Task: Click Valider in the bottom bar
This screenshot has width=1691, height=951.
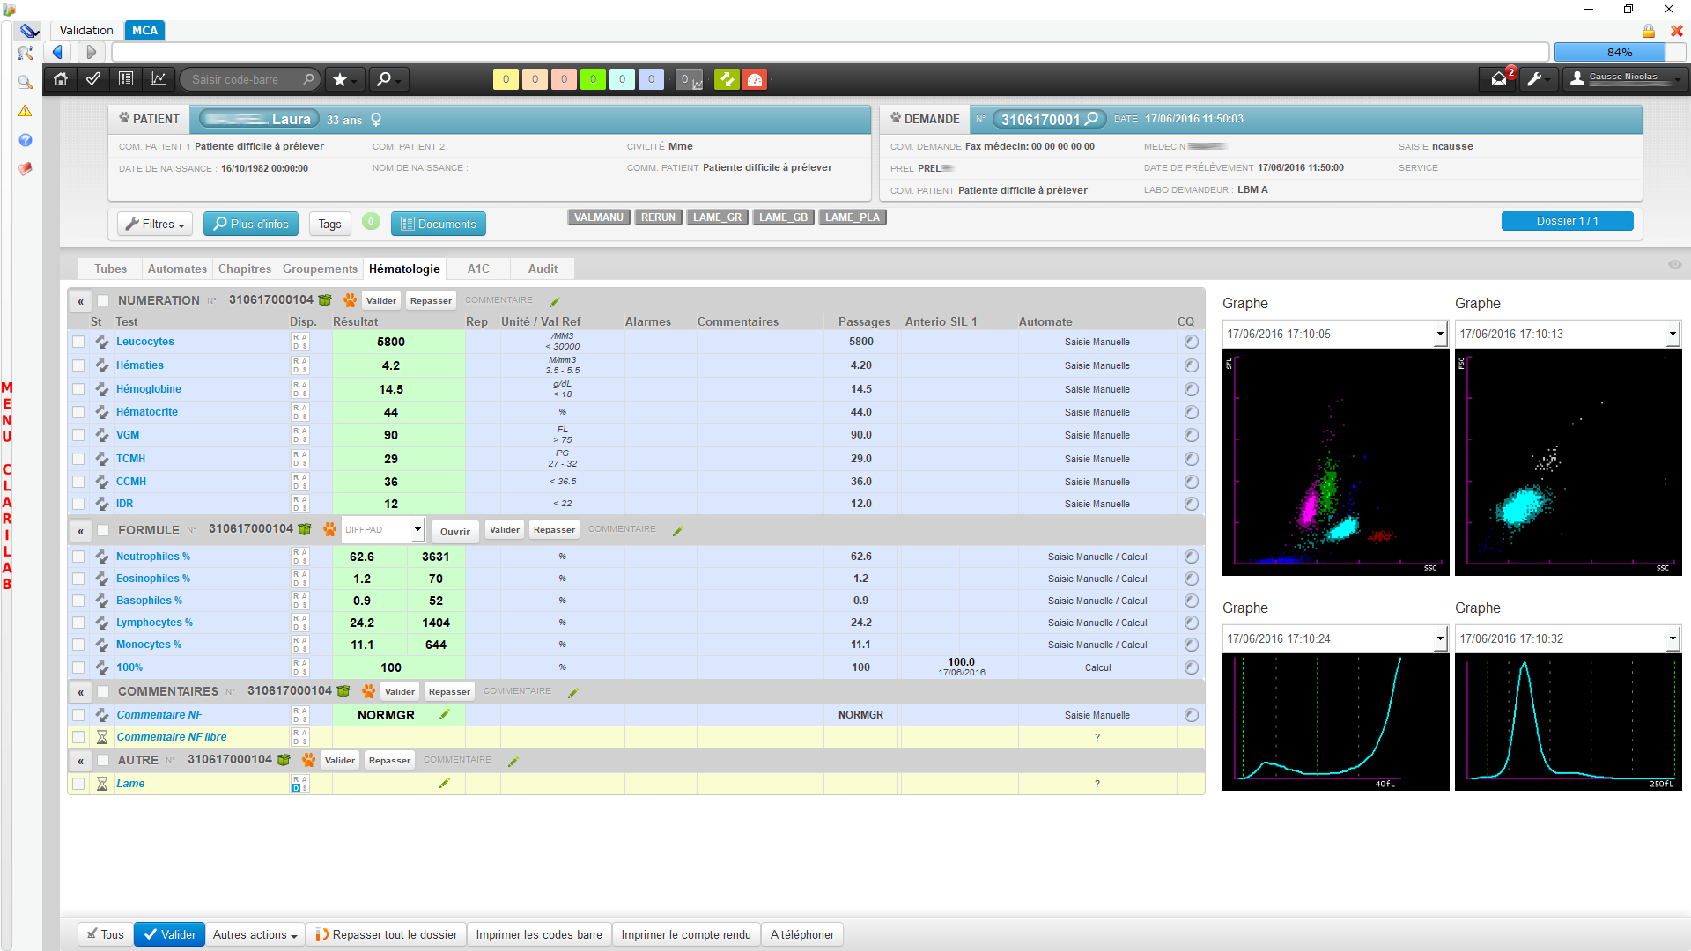Action: coord(169,934)
